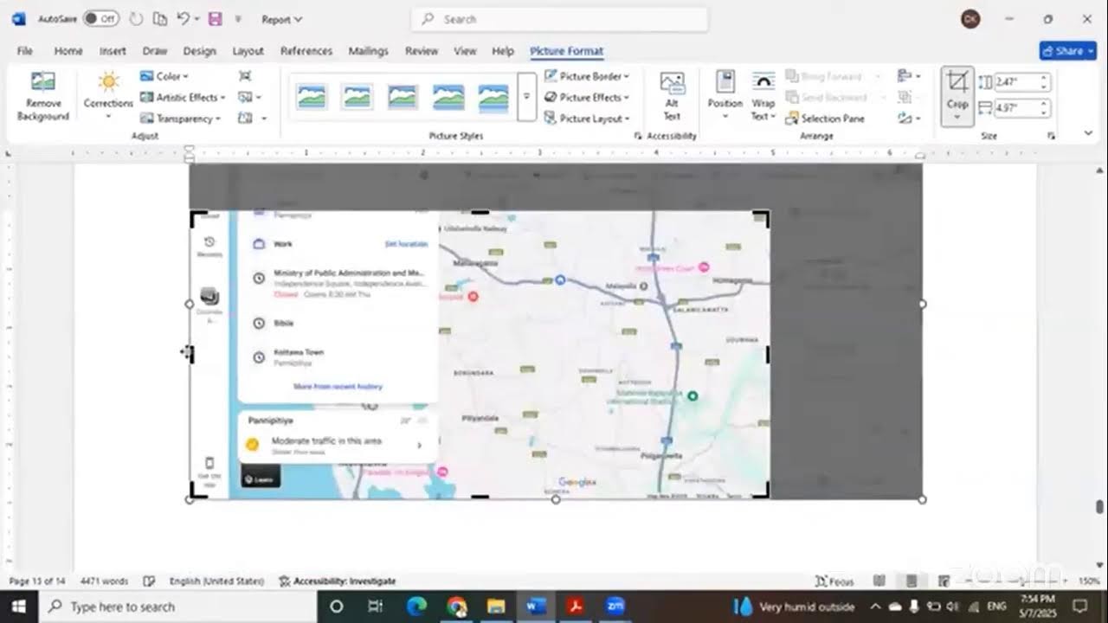Image resolution: width=1108 pixels, height=623 pixels.
Task: Switch to the Layout tab
Action: 248,51
